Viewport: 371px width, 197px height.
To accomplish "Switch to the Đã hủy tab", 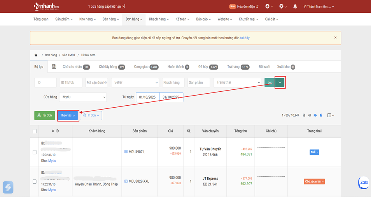I will tap(208, 67).
